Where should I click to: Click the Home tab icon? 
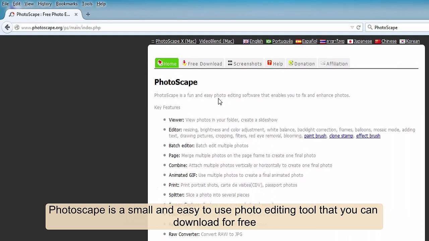[160, 63]
